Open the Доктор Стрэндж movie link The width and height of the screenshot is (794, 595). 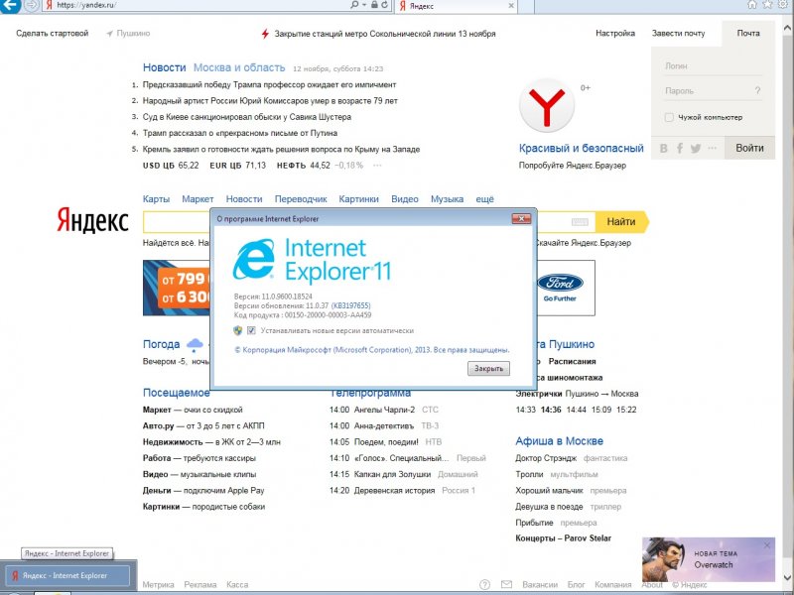pos(546,458)
